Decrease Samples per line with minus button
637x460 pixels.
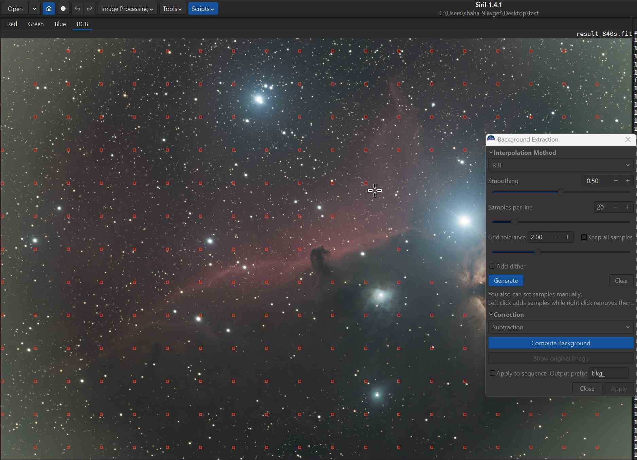point(616,207)
